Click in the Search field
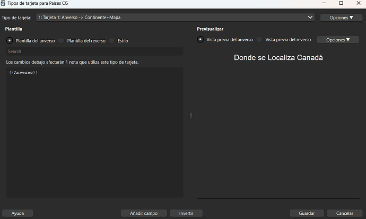Screen dimensions: 366x219 coord(94,51)
